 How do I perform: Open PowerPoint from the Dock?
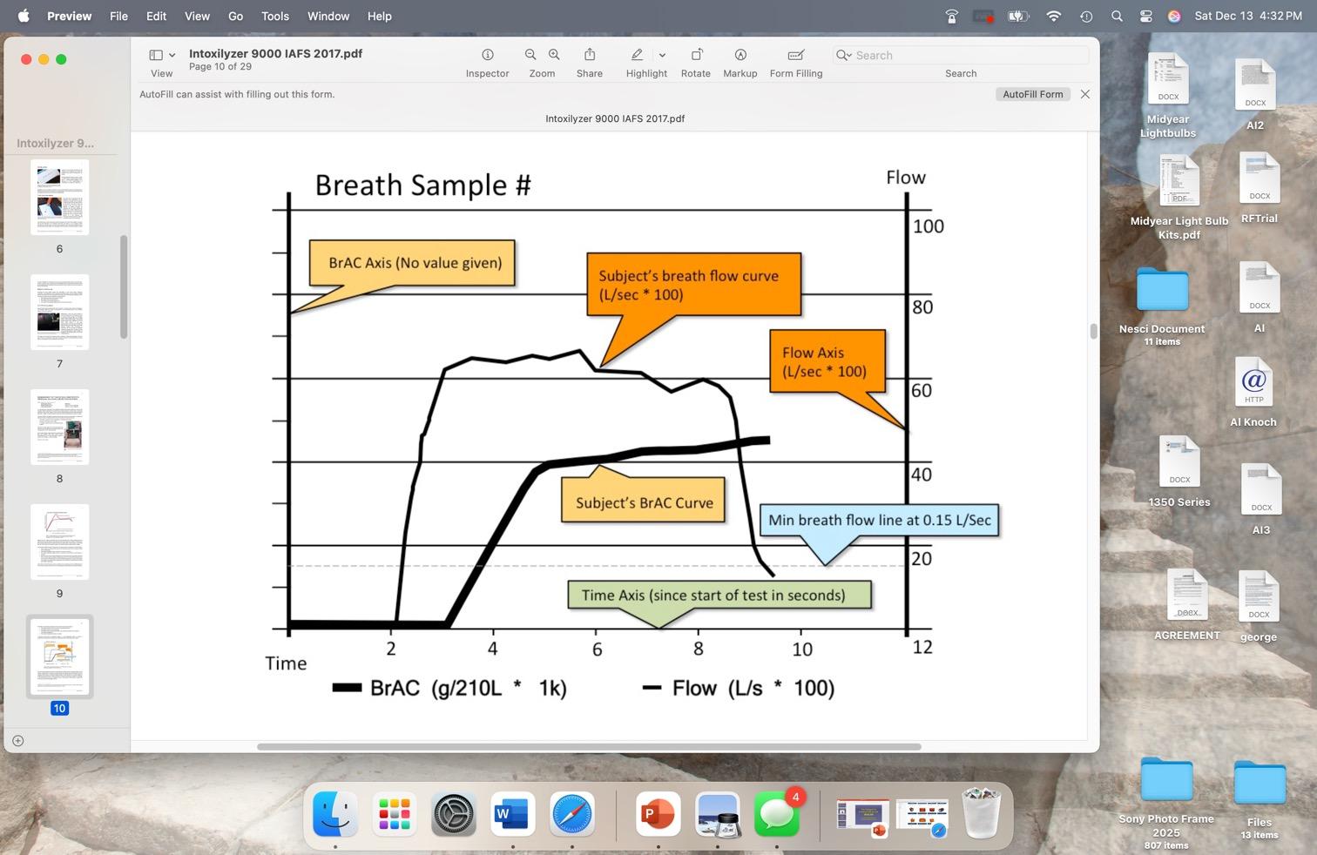tap(658, 814)
